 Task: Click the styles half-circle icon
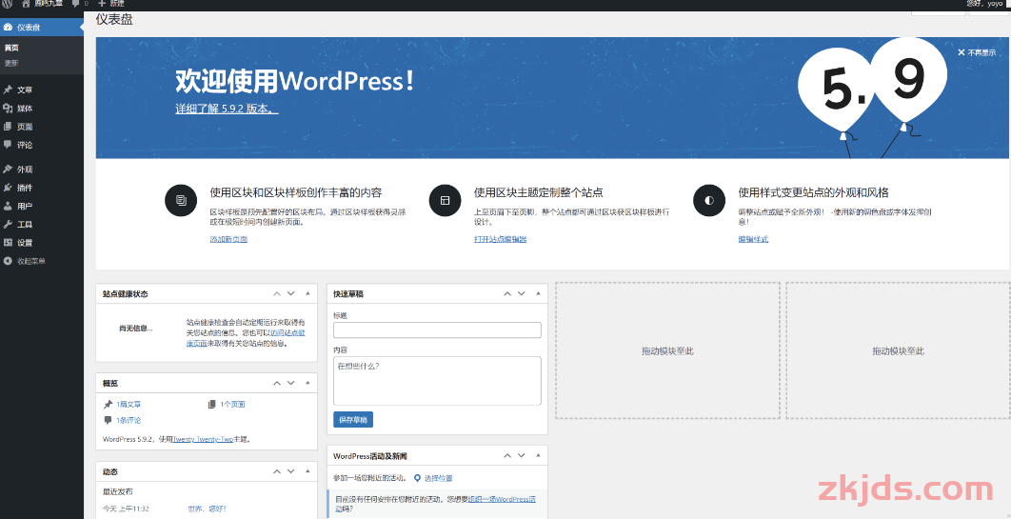coord(709,200)
